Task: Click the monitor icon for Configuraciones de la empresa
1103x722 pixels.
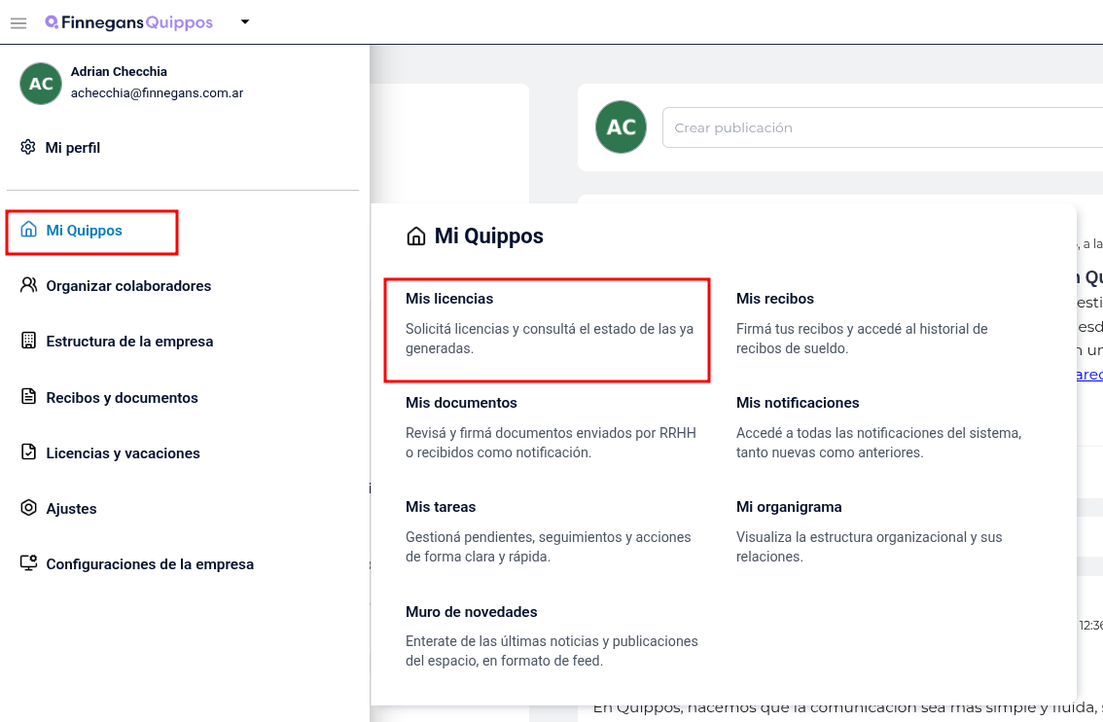Action: click(x=28, y=563)
